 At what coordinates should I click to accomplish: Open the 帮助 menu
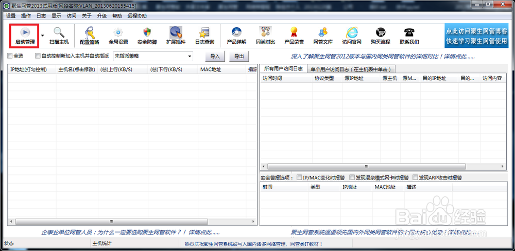click(x=117, y=16)
